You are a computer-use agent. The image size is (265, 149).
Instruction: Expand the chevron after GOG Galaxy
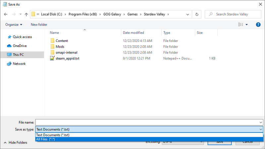[x=124, y=14]
